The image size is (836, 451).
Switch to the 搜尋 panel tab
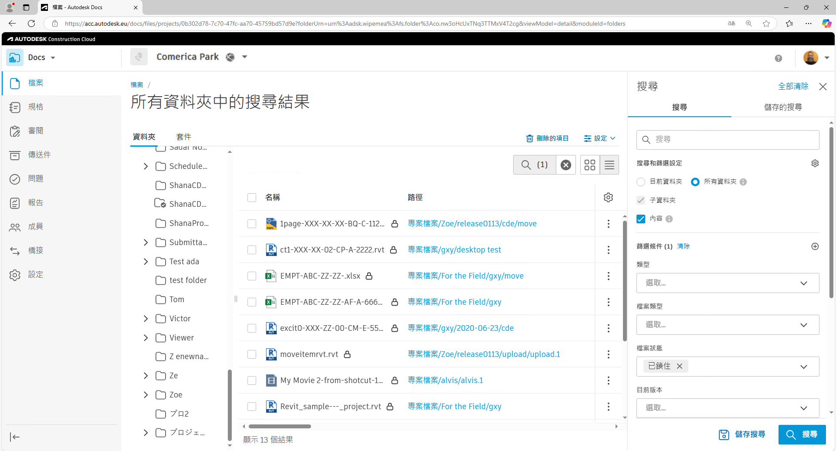pos(680,107)
